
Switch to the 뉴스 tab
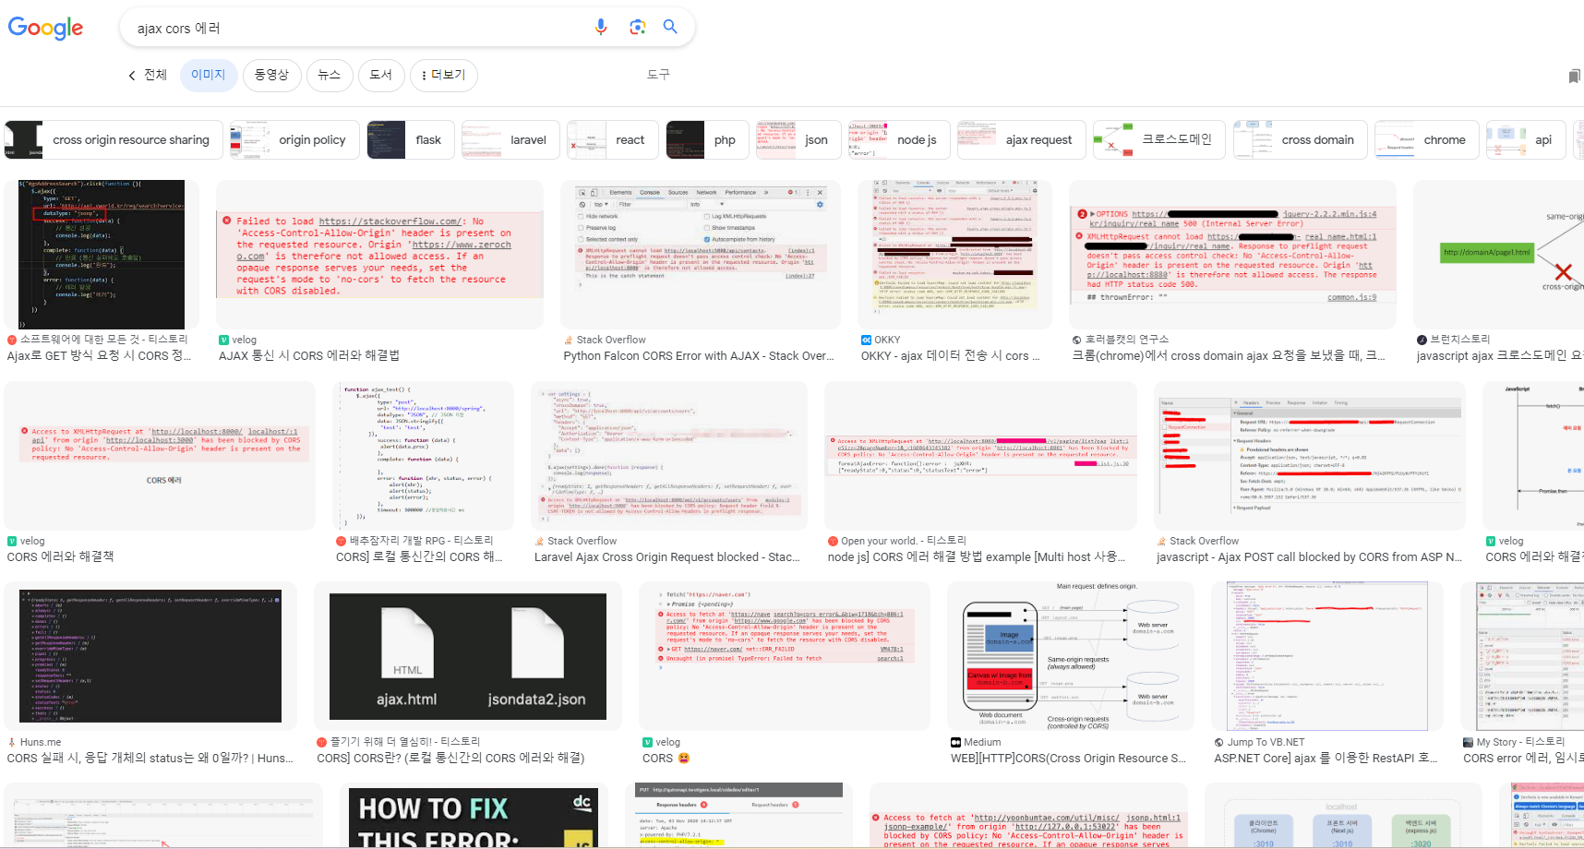pos(330,75)
